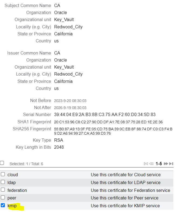Jump to last page of certificate services

coord(171,164)
